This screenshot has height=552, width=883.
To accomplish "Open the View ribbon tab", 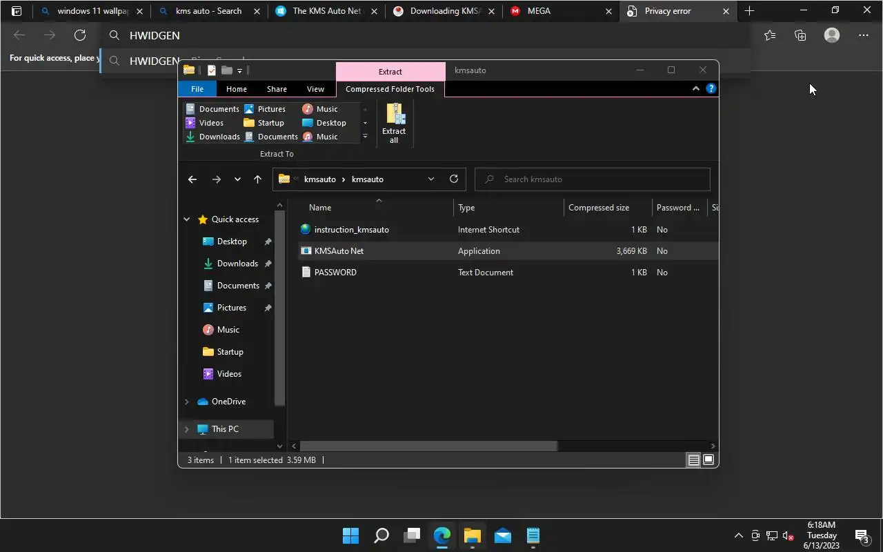I will (315, 89).
